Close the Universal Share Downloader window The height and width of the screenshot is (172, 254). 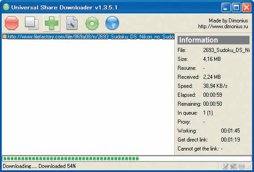click(x=246, y=8)
